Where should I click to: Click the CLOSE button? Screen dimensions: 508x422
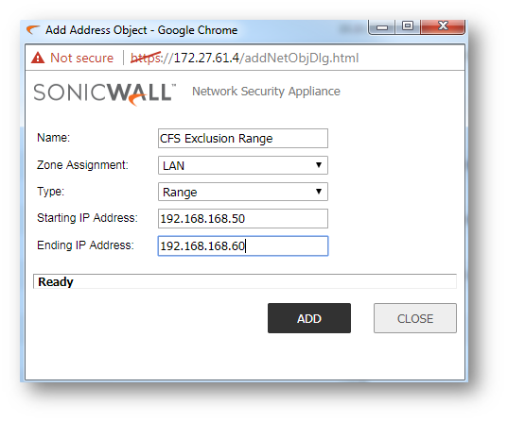pyautogui.click(x=415, y=318)
